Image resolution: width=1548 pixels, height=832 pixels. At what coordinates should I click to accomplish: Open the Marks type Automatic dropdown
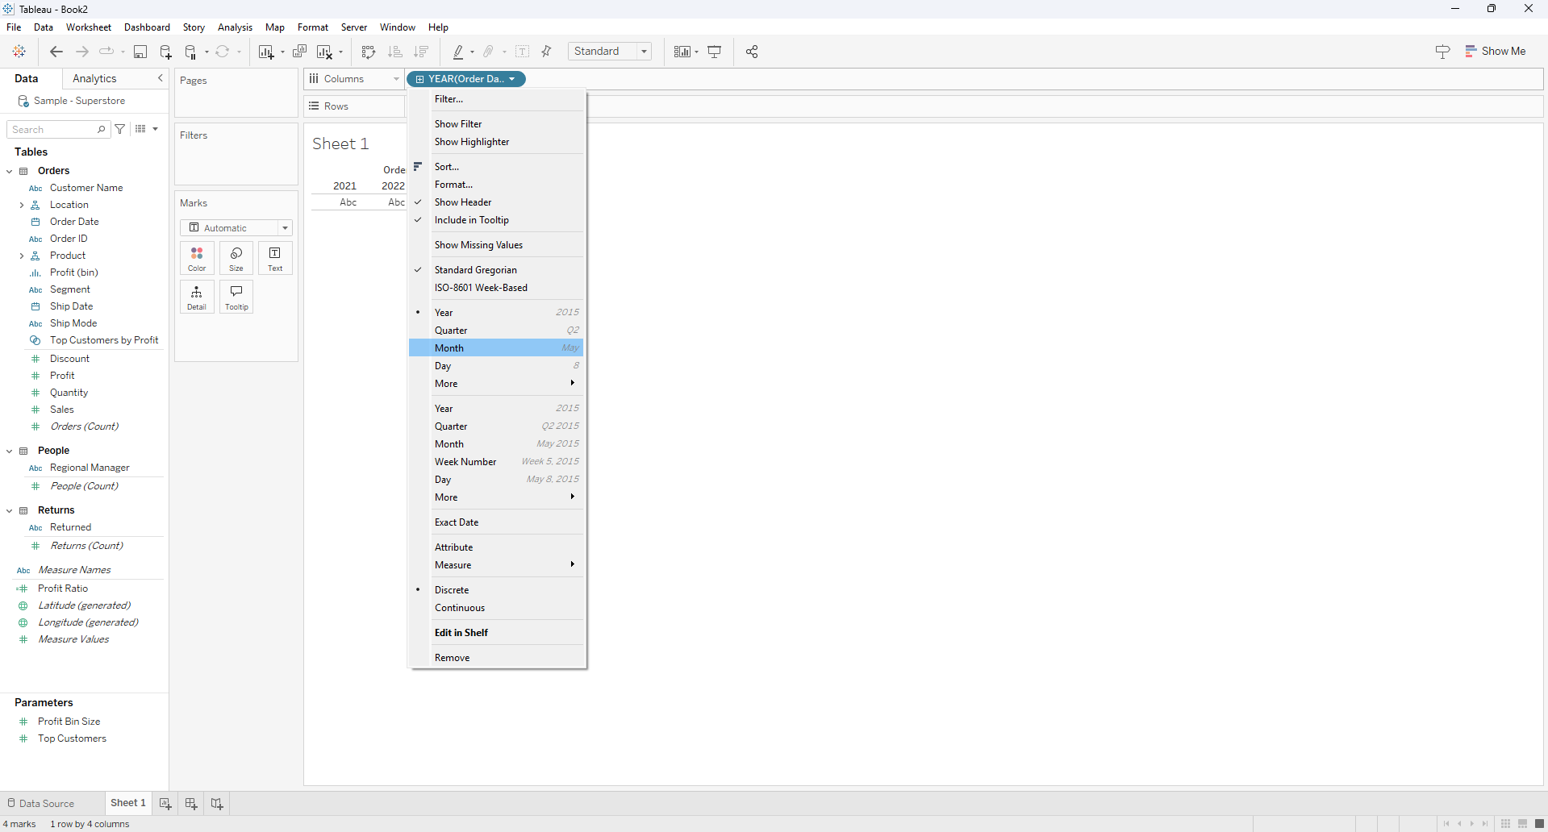point(236,228)
